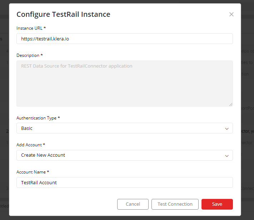Click the Test Connection button
The height and width of the screenshot is (220, 254).
[x=175, y=204]
